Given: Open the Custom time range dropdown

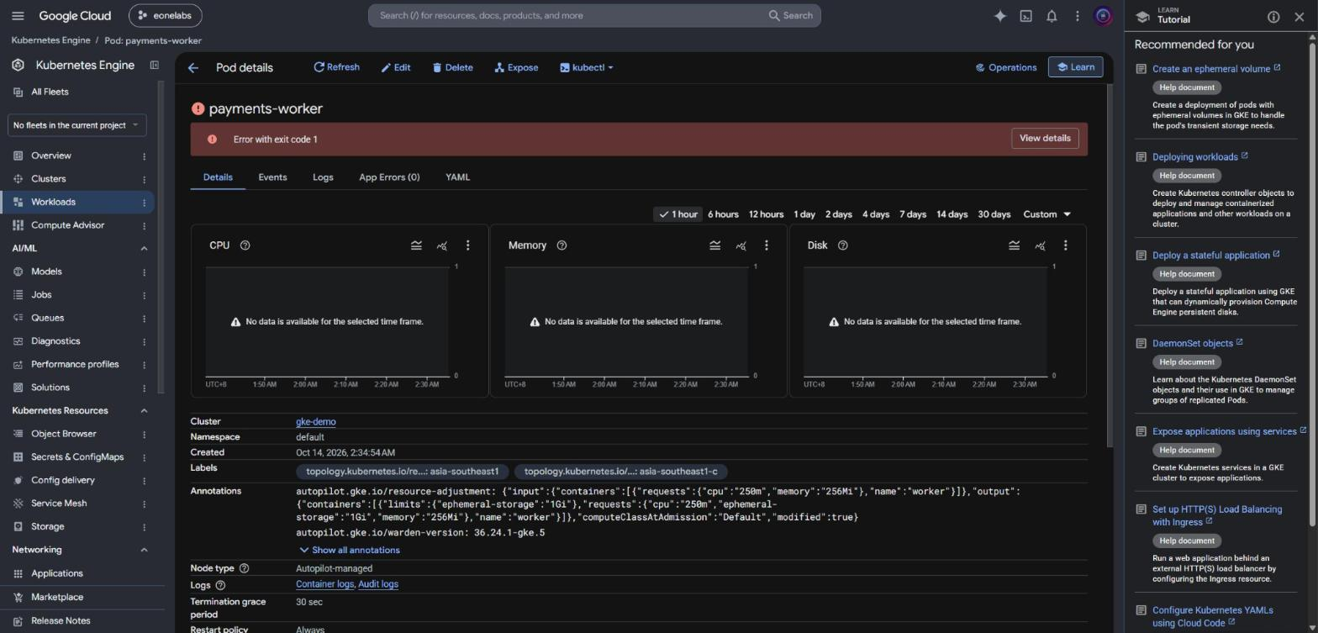Looking at the screenshot, I should (x=1046, y=214).
